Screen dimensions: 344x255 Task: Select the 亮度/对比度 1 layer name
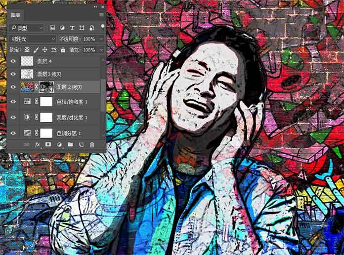tap(72, 117)
